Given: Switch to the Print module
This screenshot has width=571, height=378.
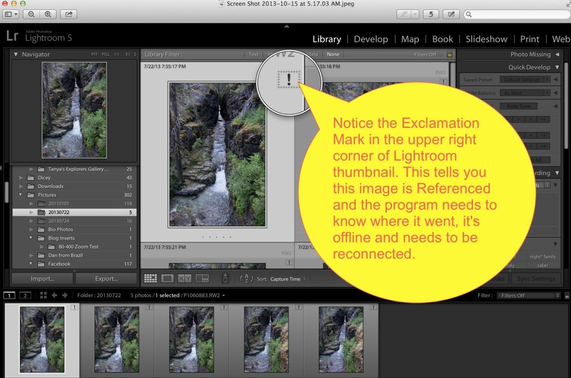Looking at the screenshot, I should [x=530, y=39].
